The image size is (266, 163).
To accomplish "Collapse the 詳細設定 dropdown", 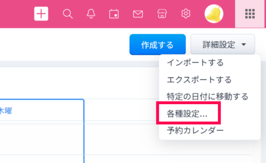I will [x=223, y=44].
